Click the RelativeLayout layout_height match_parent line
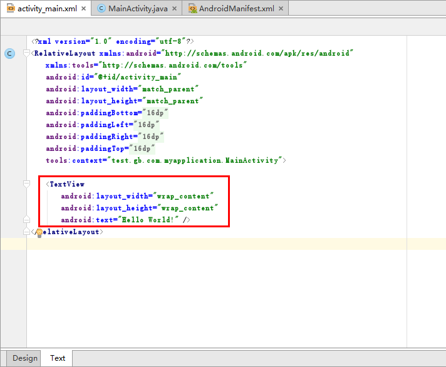Viewport: 446px width, 367px height. [x=124, y=101]
